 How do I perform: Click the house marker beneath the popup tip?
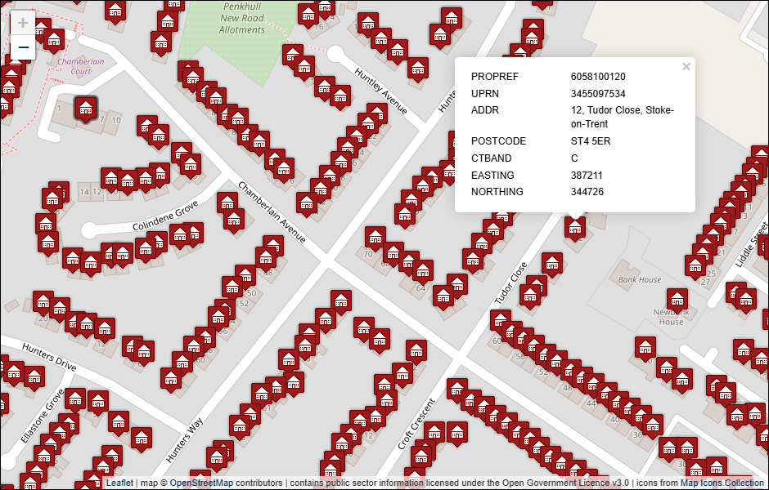(x=575, y=228)
